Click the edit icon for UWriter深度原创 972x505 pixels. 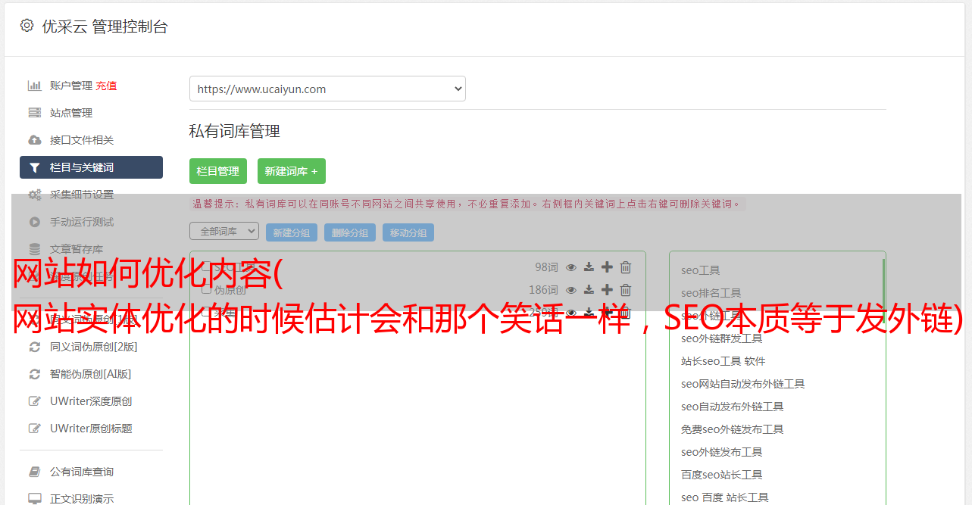(35, 401)
